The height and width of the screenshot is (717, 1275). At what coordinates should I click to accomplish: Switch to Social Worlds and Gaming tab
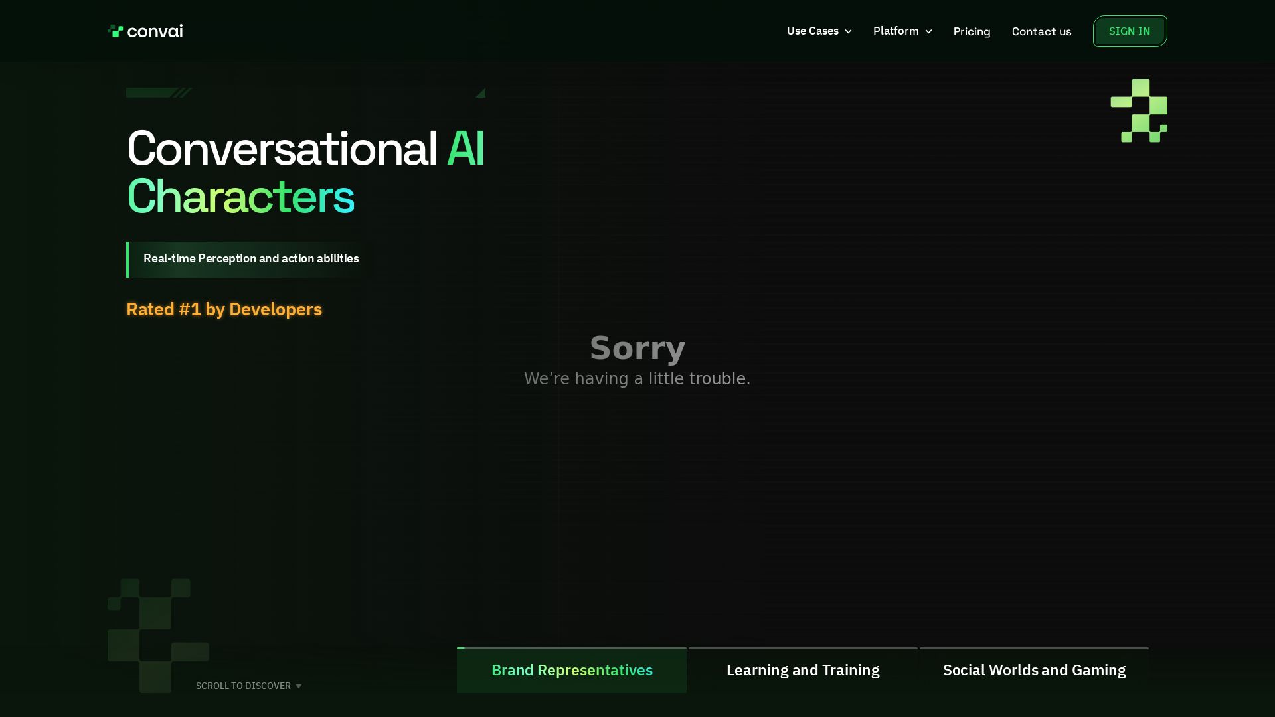(1034, 671)
